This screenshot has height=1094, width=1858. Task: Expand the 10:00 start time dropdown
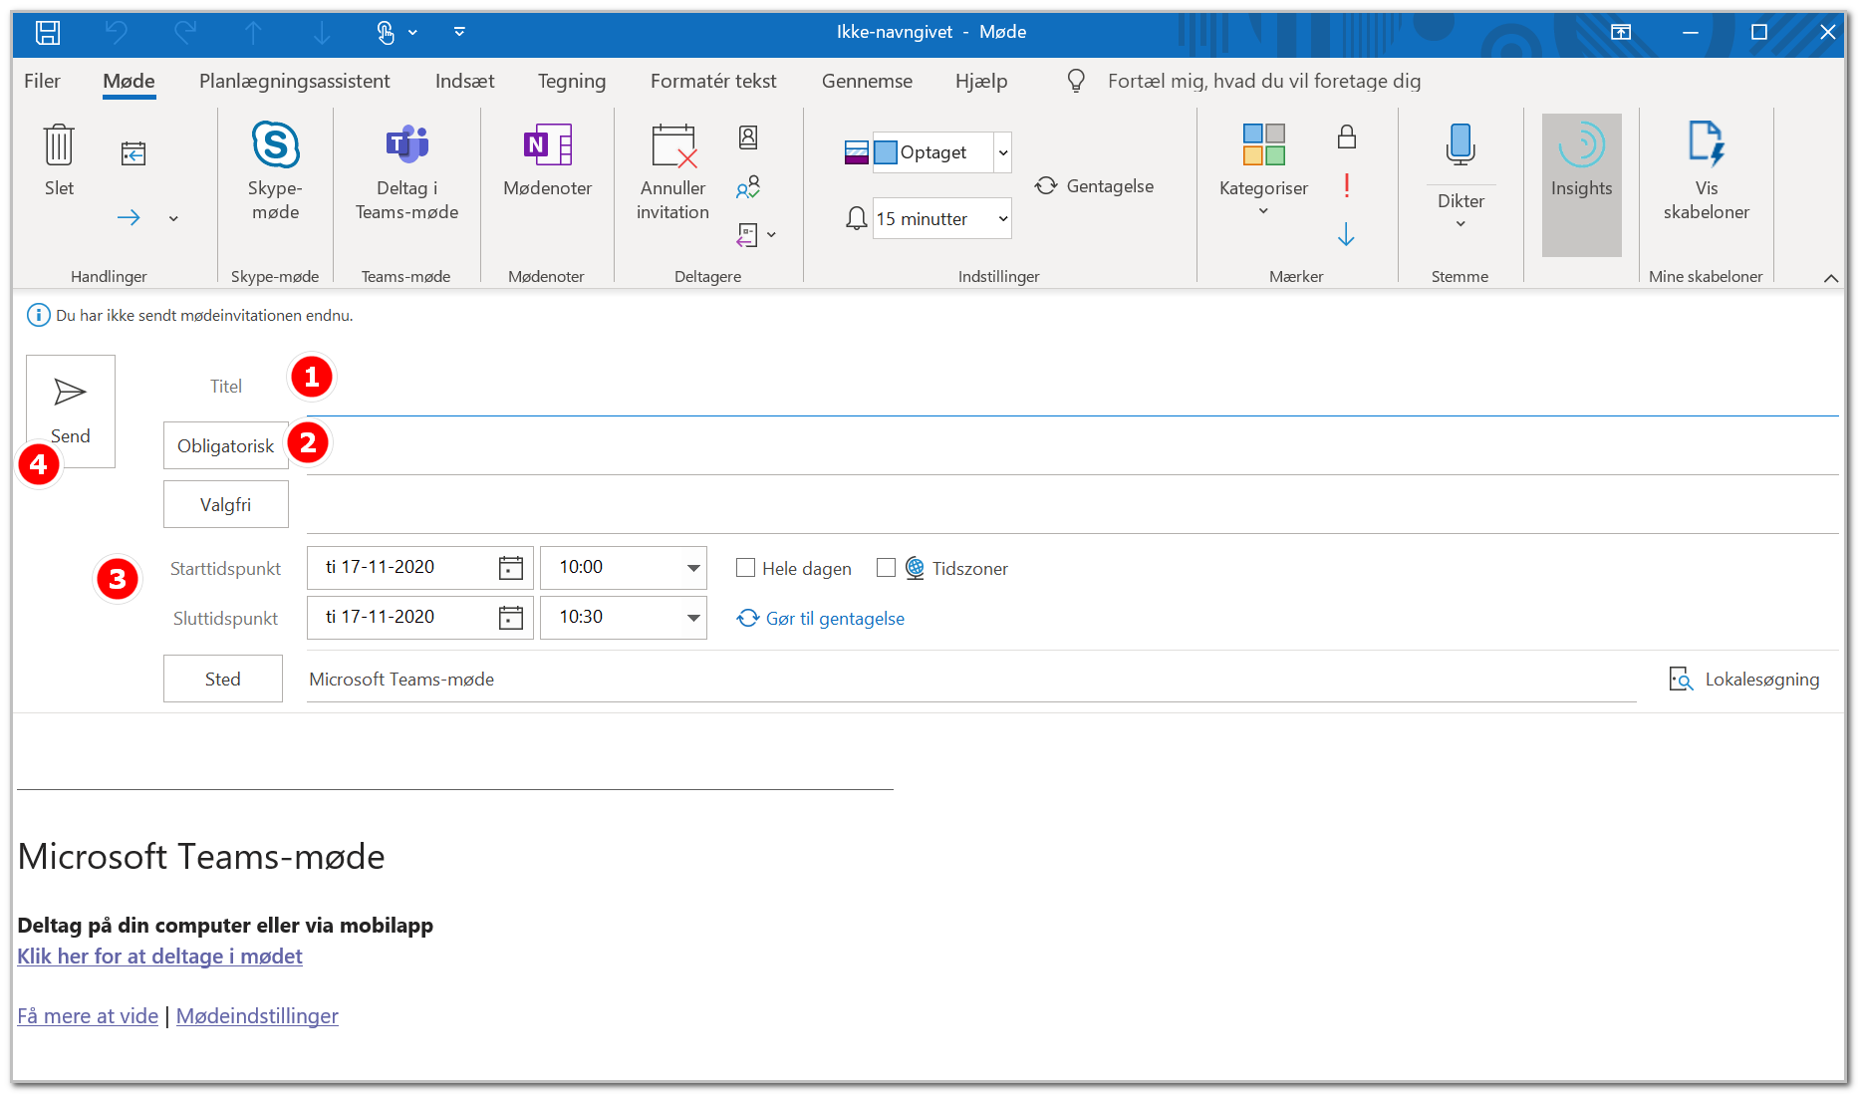tap(693, 568)
